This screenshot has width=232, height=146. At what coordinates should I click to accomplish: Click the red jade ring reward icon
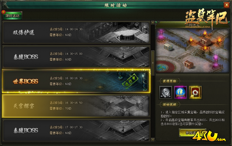pyautogui.click(x=195, y=92)
